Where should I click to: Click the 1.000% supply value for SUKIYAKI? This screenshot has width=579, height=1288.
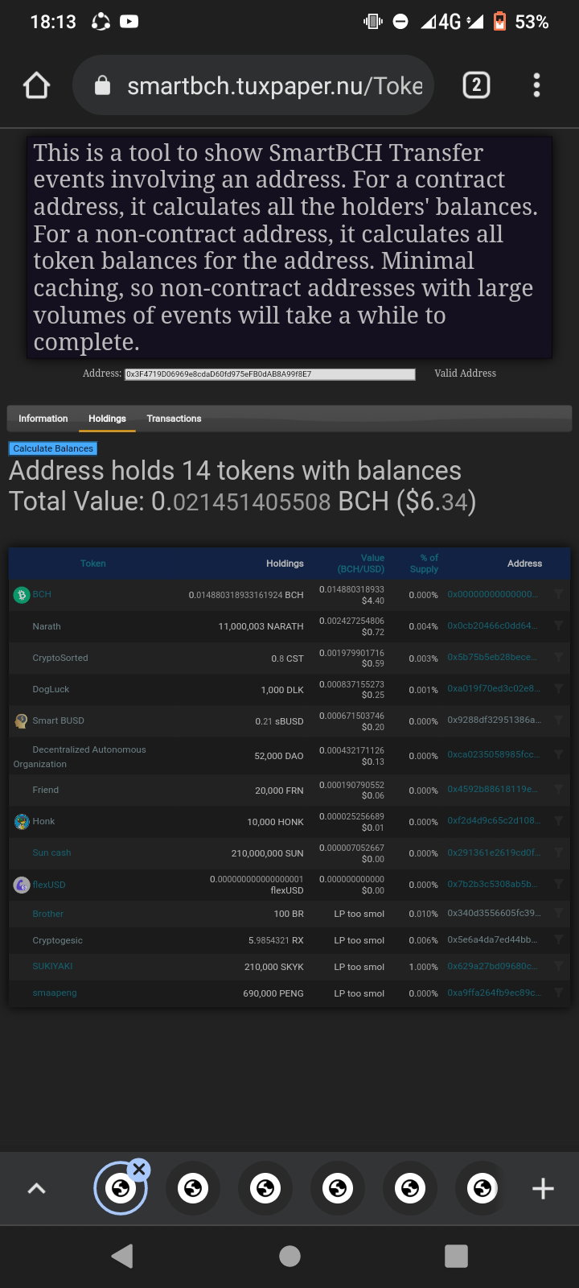(x=423, y=967)
